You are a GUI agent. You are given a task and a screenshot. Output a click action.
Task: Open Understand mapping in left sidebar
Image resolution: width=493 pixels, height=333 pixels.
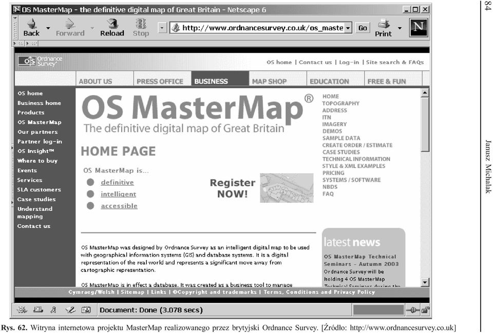coord(35,213)
